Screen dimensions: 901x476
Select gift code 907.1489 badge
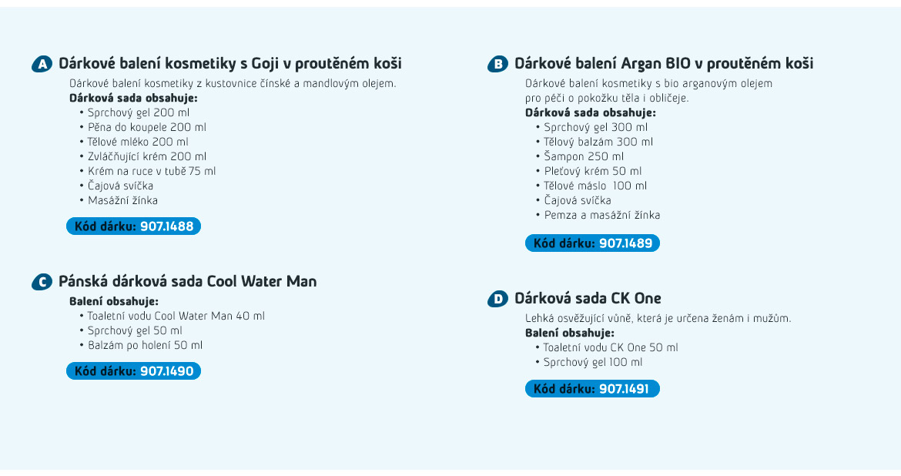pos(592,243)
